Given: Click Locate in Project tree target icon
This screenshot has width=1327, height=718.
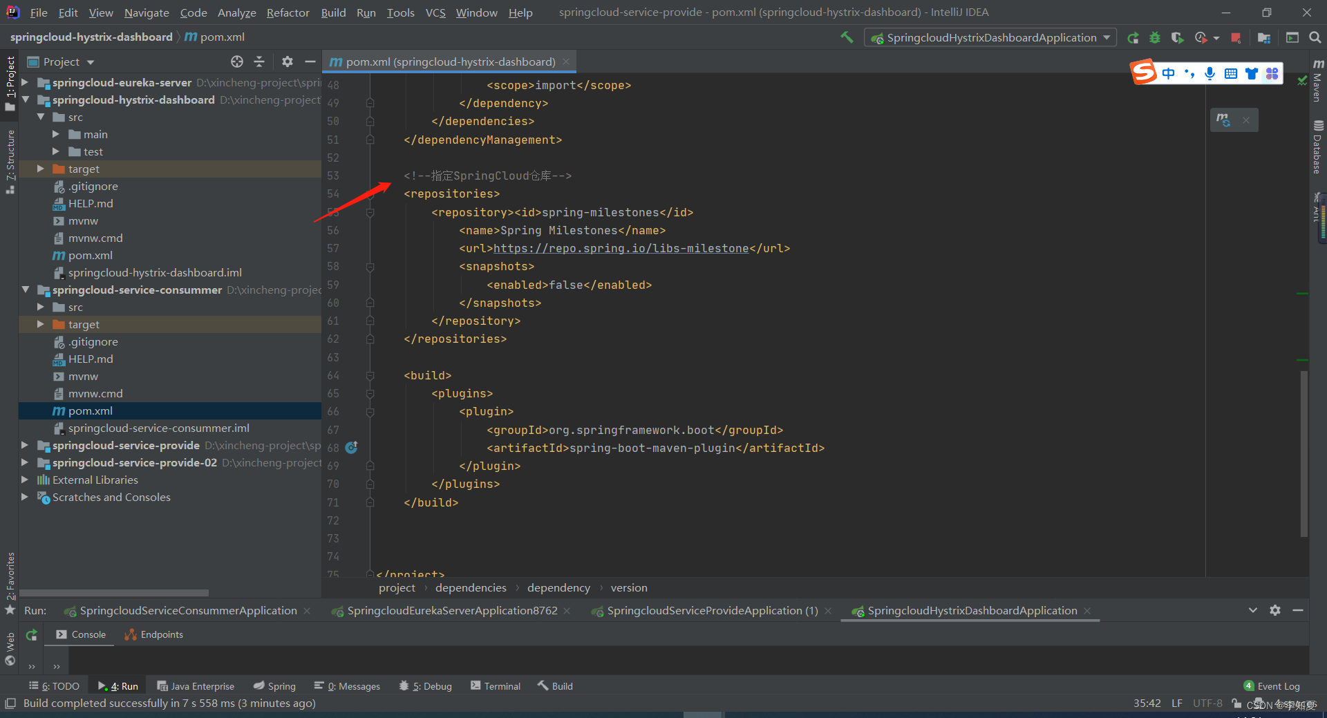Looking at the screenshot, I should pos(237,62).
